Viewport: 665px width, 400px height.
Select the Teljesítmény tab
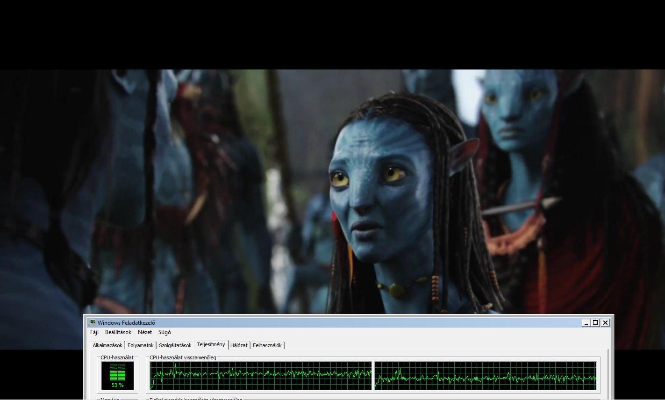pyautogui.click(x=211, y=345)
